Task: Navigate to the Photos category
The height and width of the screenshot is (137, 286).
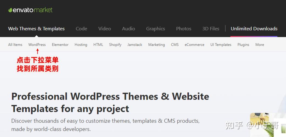Action: coord(184,29)
